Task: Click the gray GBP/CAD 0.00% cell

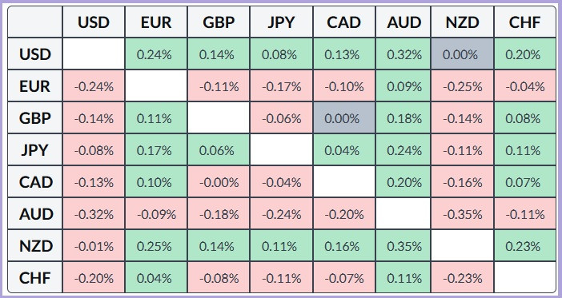Action: tap(344, 118)
